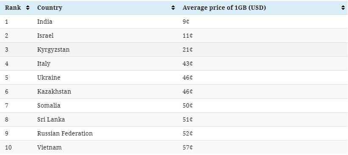Click Sri Lanka in the table

(x=51, y=119)
